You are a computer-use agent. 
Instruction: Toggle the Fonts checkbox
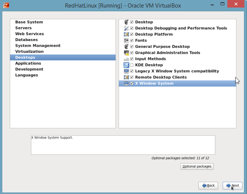tap(132, 40)
